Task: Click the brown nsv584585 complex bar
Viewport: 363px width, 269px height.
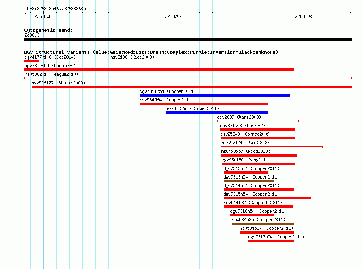Action: pos(263,224)
